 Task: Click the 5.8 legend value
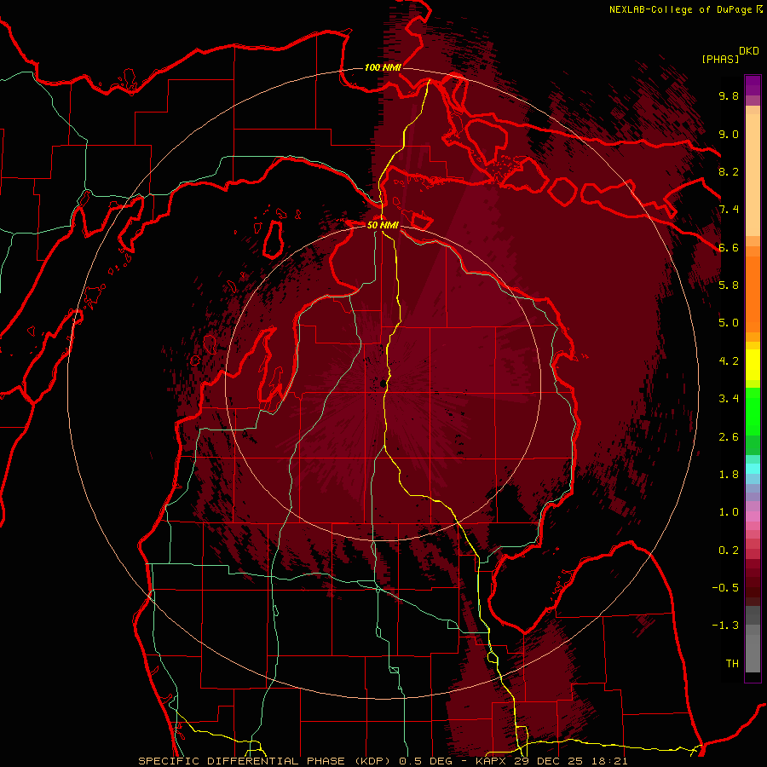(x=729, y=285)
